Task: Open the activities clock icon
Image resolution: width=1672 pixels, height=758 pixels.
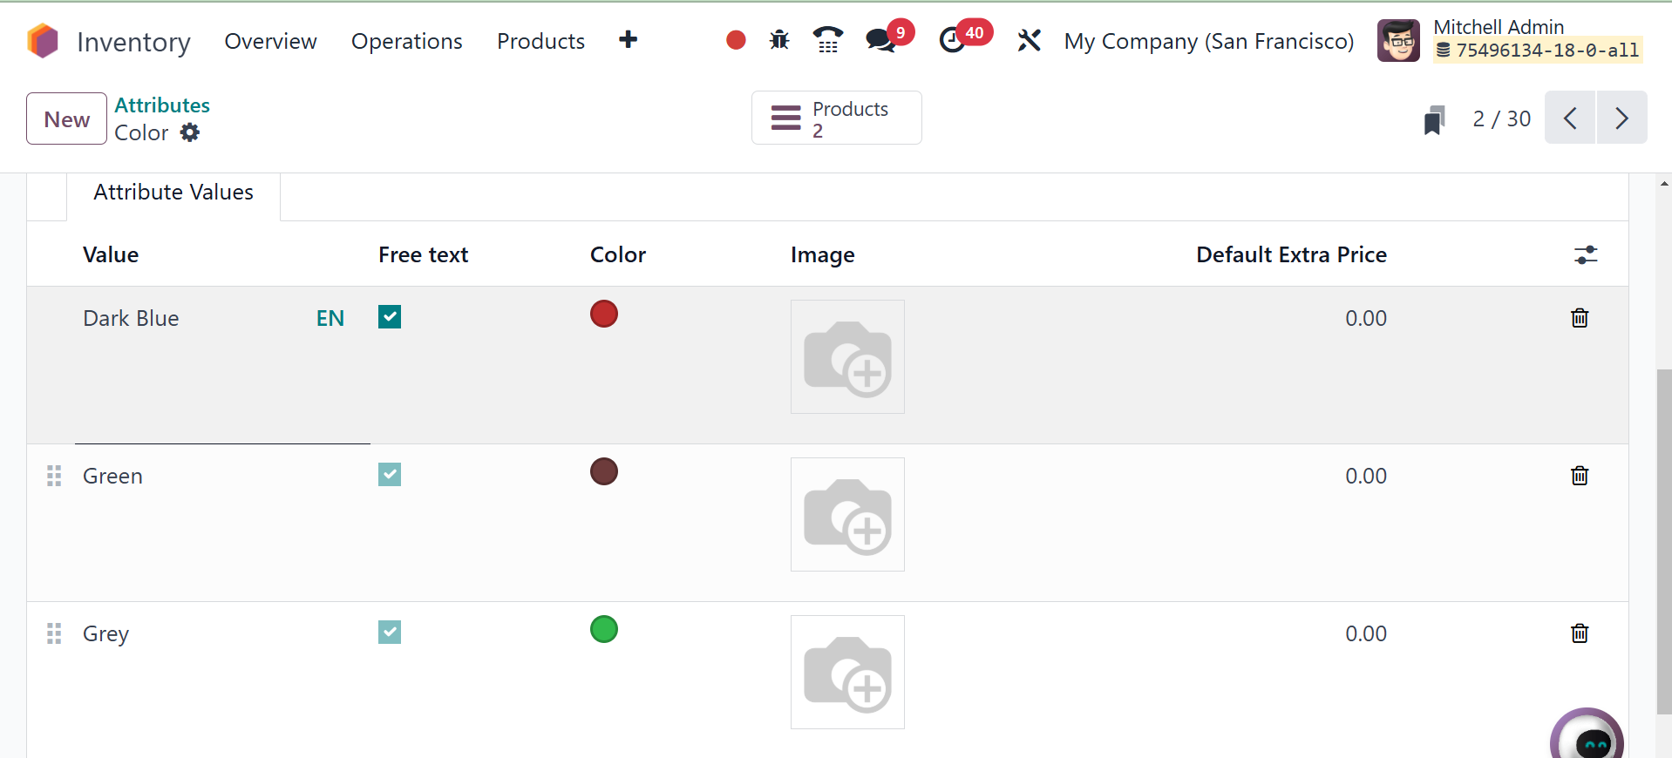Action: point(953,40)
